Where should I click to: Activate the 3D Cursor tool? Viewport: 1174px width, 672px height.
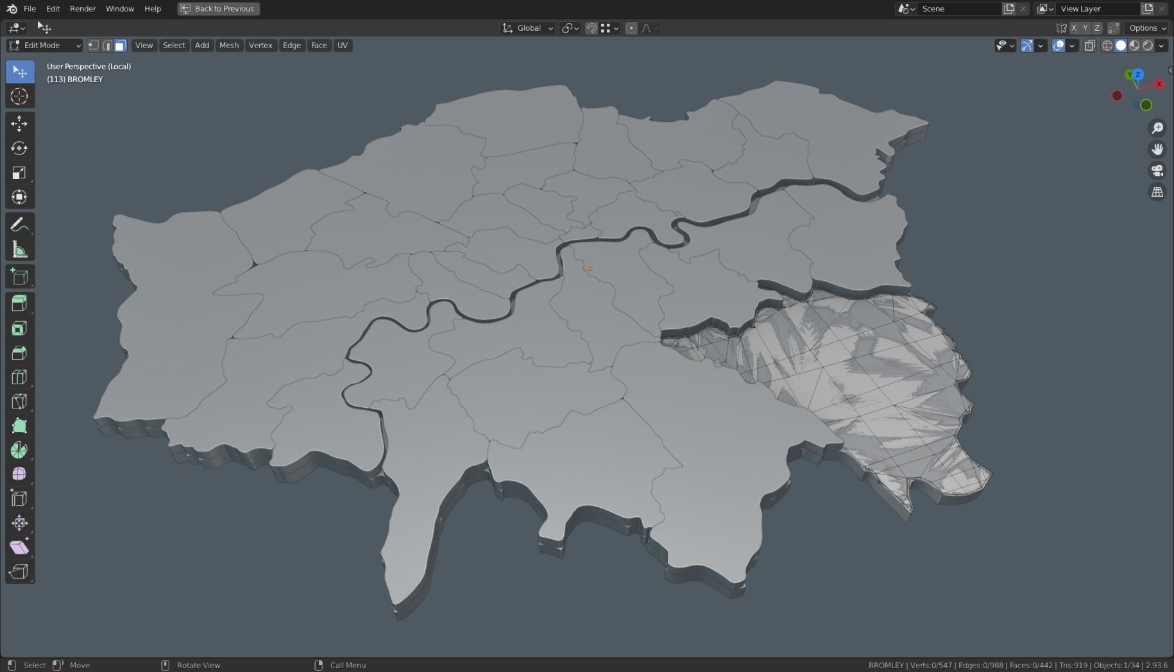tap(19, 96)
